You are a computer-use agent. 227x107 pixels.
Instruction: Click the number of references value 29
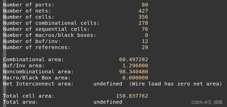coord(145,47)
